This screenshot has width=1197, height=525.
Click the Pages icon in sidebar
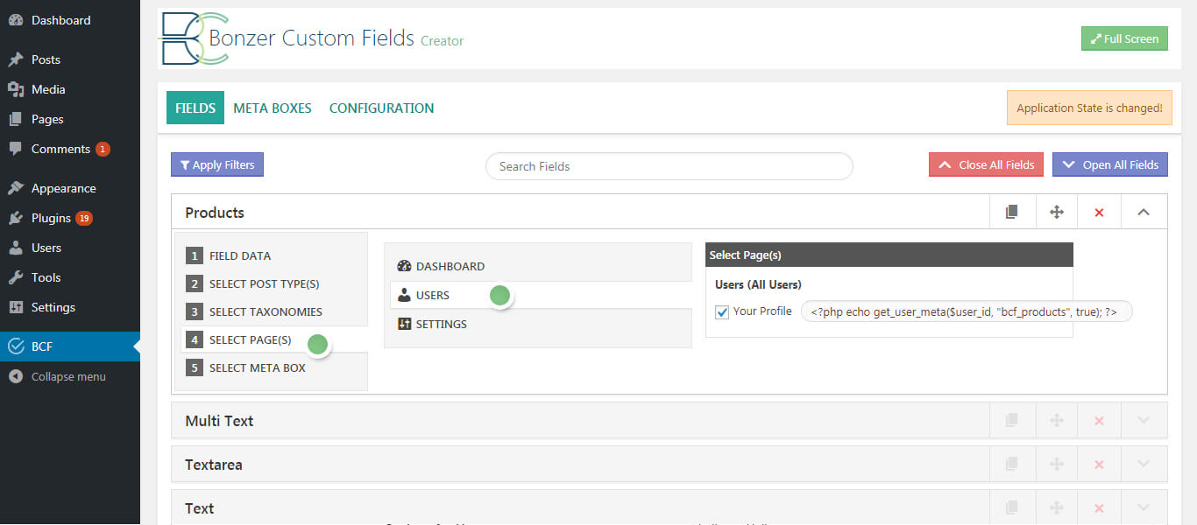click(x=16, y=119)
